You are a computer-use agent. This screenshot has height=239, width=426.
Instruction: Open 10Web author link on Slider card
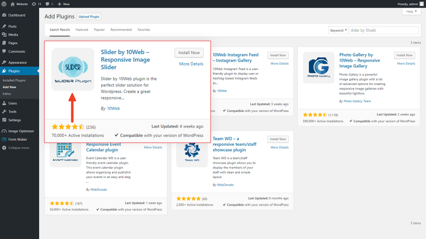tap(113, 109)
